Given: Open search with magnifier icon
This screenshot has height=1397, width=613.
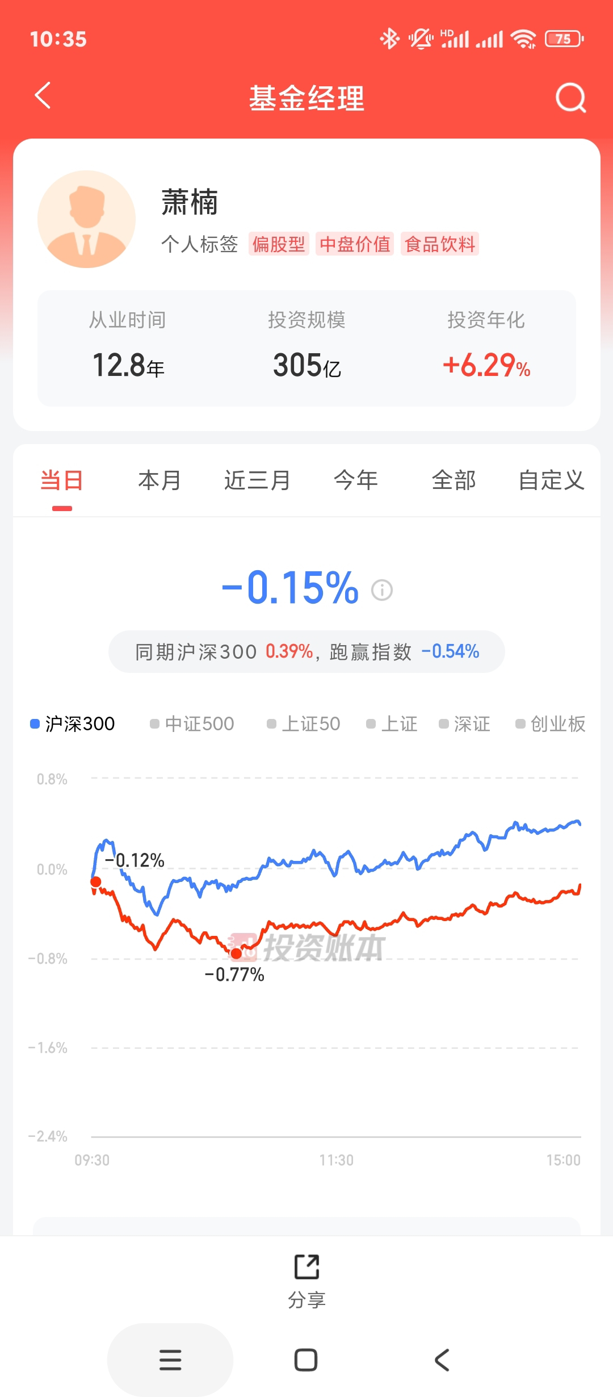Looking at the screenshot, I should pos(570,98).
